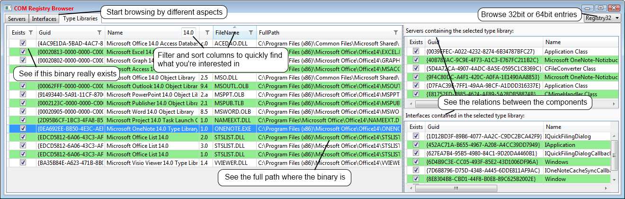This screenshot has width=625, height=199.
Task: Open the FileName column filter funnel
Action: [251, 33]
